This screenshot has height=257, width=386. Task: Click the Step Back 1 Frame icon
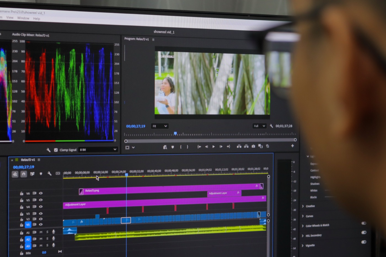pos(207,147)
